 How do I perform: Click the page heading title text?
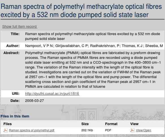[81, 10]
